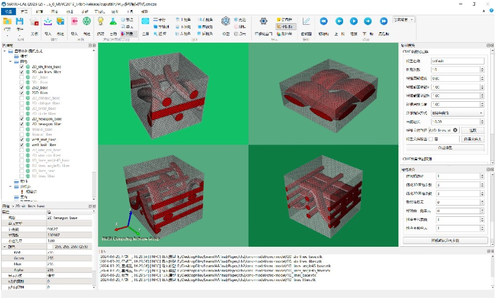
Task: Uncheck the 2D_sin_lines_base mesh checkbox
Action: [22, 67]
